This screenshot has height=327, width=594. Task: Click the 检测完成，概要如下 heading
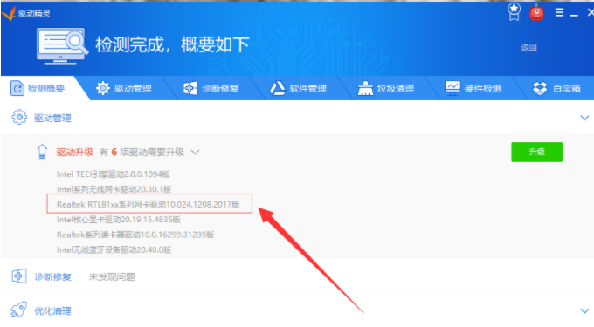tap(172, 45)
